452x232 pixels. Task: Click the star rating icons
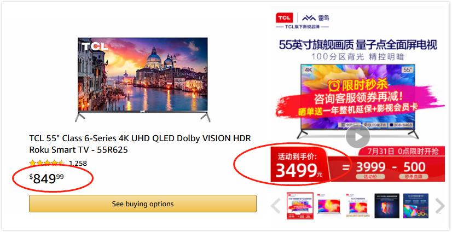(47, 163)
